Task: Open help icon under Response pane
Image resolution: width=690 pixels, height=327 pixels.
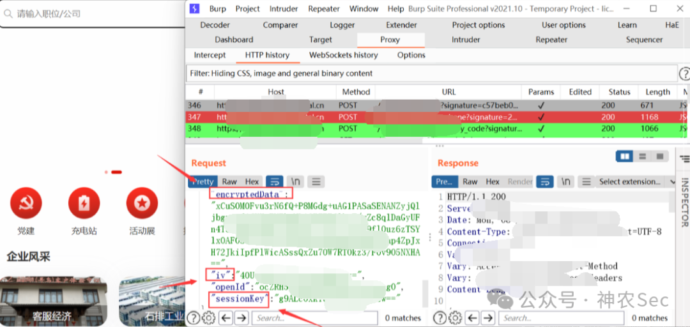Action: pyautogui.click(x=440, y=317)
